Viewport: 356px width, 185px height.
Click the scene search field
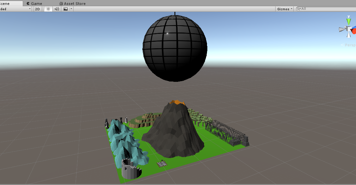point(326,9)
